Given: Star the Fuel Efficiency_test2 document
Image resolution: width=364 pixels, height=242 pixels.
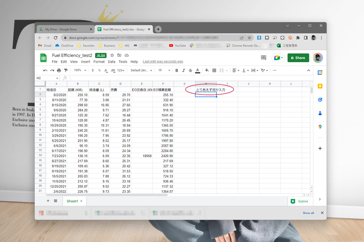Looking at the screenshot, I should click(x=112, y=55).
